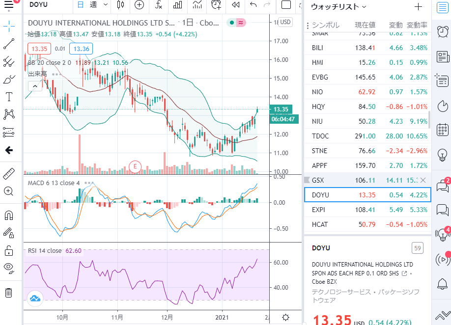Select the NIO watchlist row
The height and width of the screenshot is (325, 451).
click(x=367, y=92)
